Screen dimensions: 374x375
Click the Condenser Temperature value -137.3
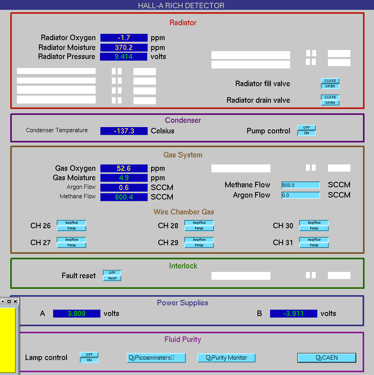[124, 131]
